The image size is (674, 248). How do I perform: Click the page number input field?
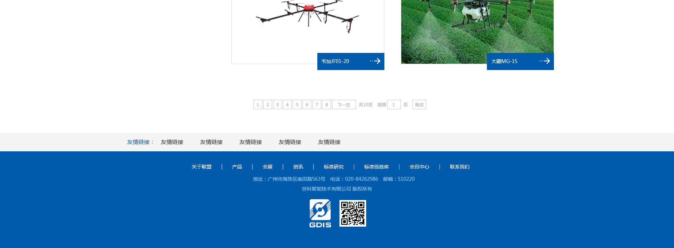pos(394,105)
